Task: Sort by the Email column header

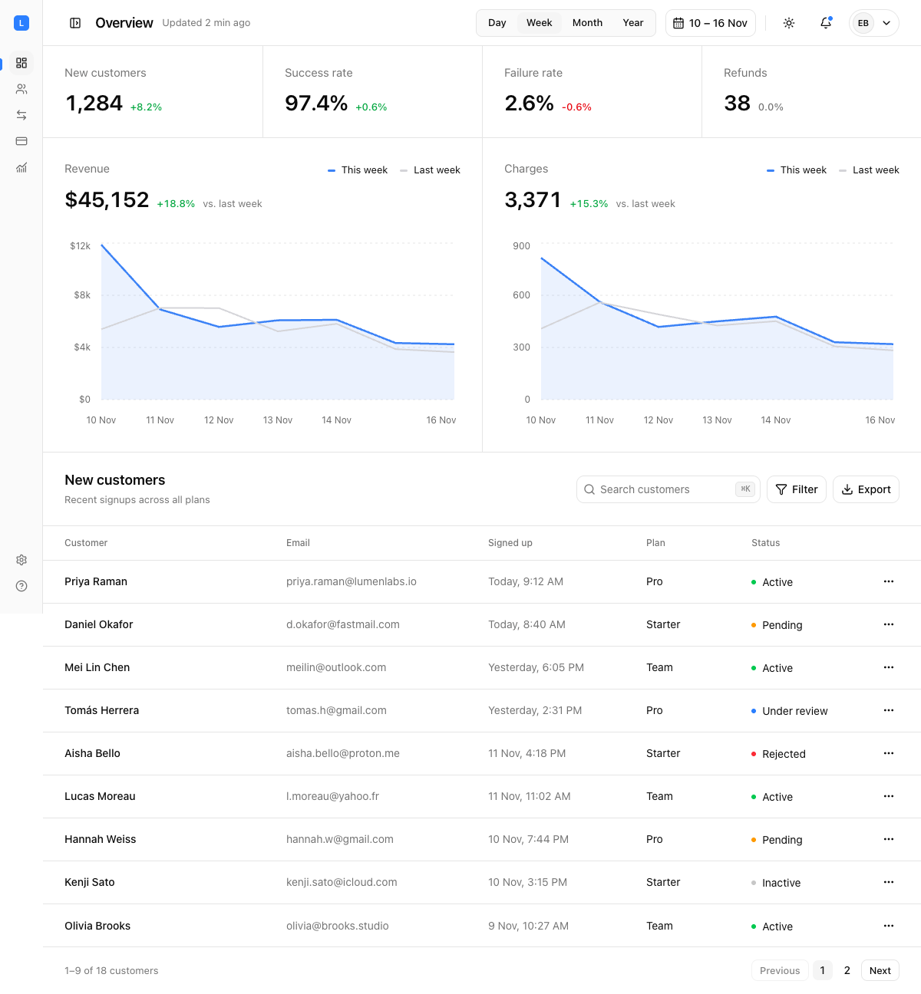Action: 298,543
